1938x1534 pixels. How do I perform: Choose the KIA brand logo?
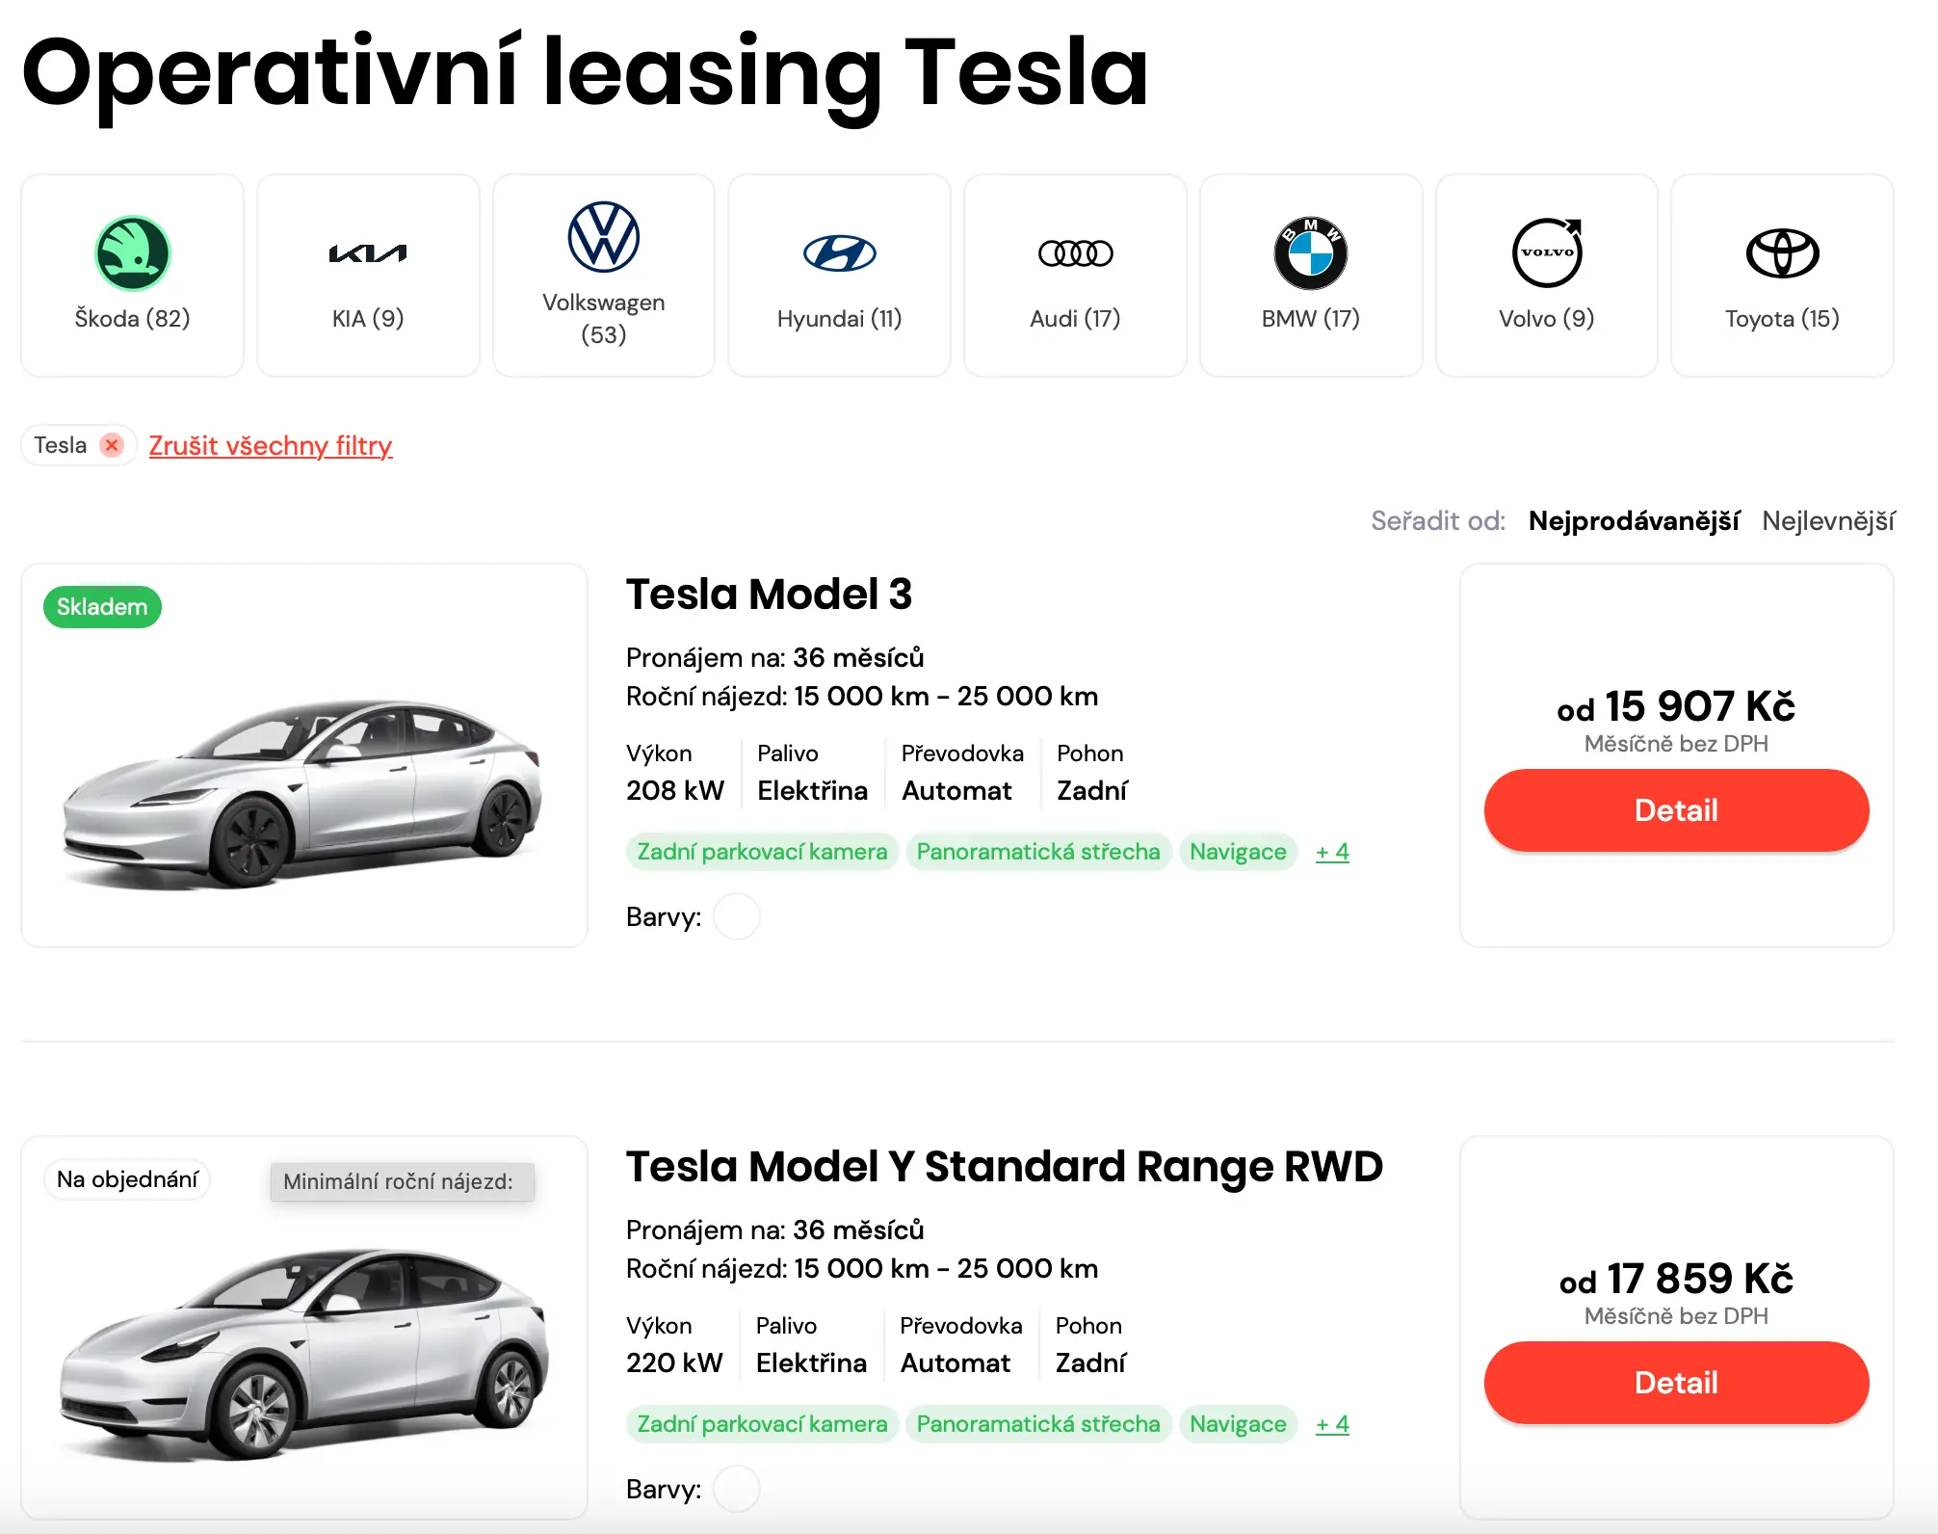click(x=368, y=253)
